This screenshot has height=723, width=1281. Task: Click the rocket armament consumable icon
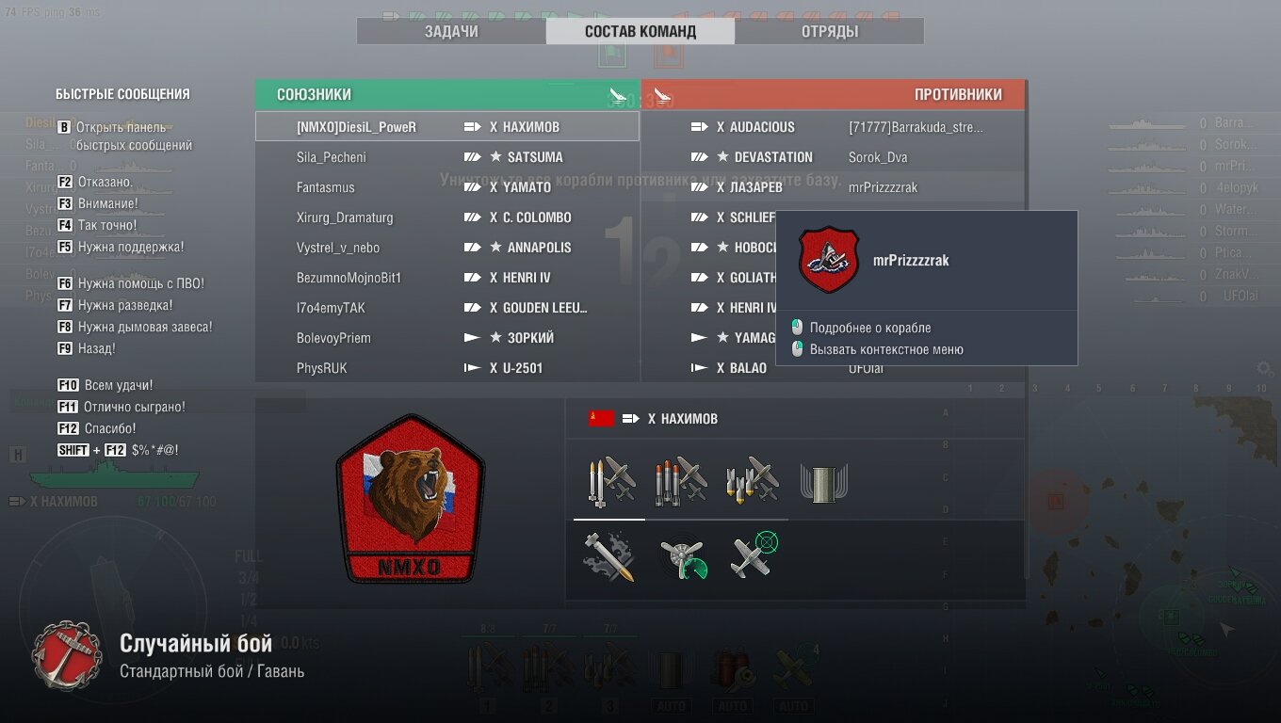pyautogui.click(x=609, y=556)
